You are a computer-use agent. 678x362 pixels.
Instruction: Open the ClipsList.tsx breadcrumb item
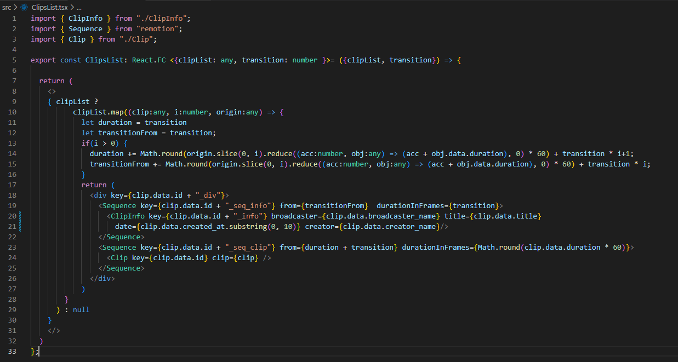pos(50,7)
